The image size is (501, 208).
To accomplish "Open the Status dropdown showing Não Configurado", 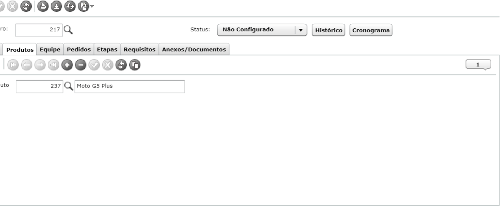I will click(x=262, y=30).
